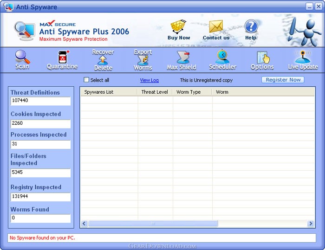Click 'Maximum Spyware Protection' tagline

[x=73, y=39]
